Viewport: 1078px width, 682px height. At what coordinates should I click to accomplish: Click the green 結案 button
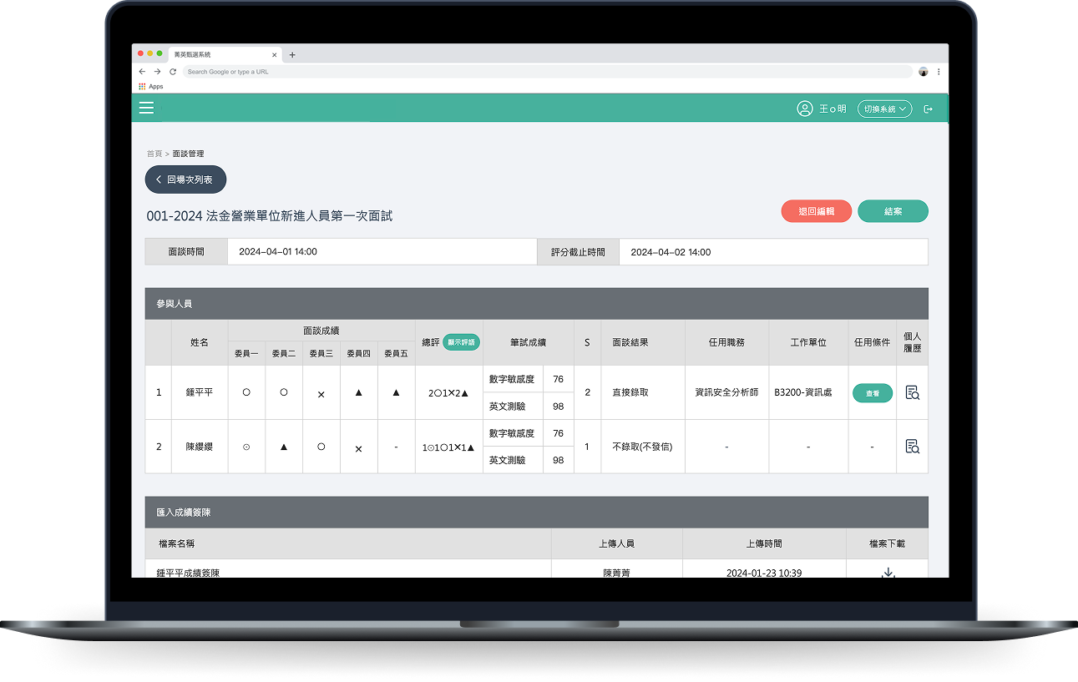[893, 212]
